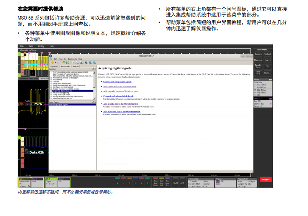
Task: Click the green Sync contents icon
Action: click(68, 63)
